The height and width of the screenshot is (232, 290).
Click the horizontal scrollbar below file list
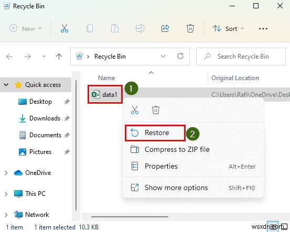pos(130,216)
